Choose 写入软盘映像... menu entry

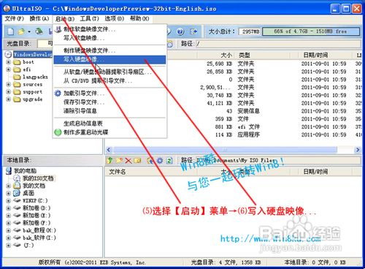point(109,38)
